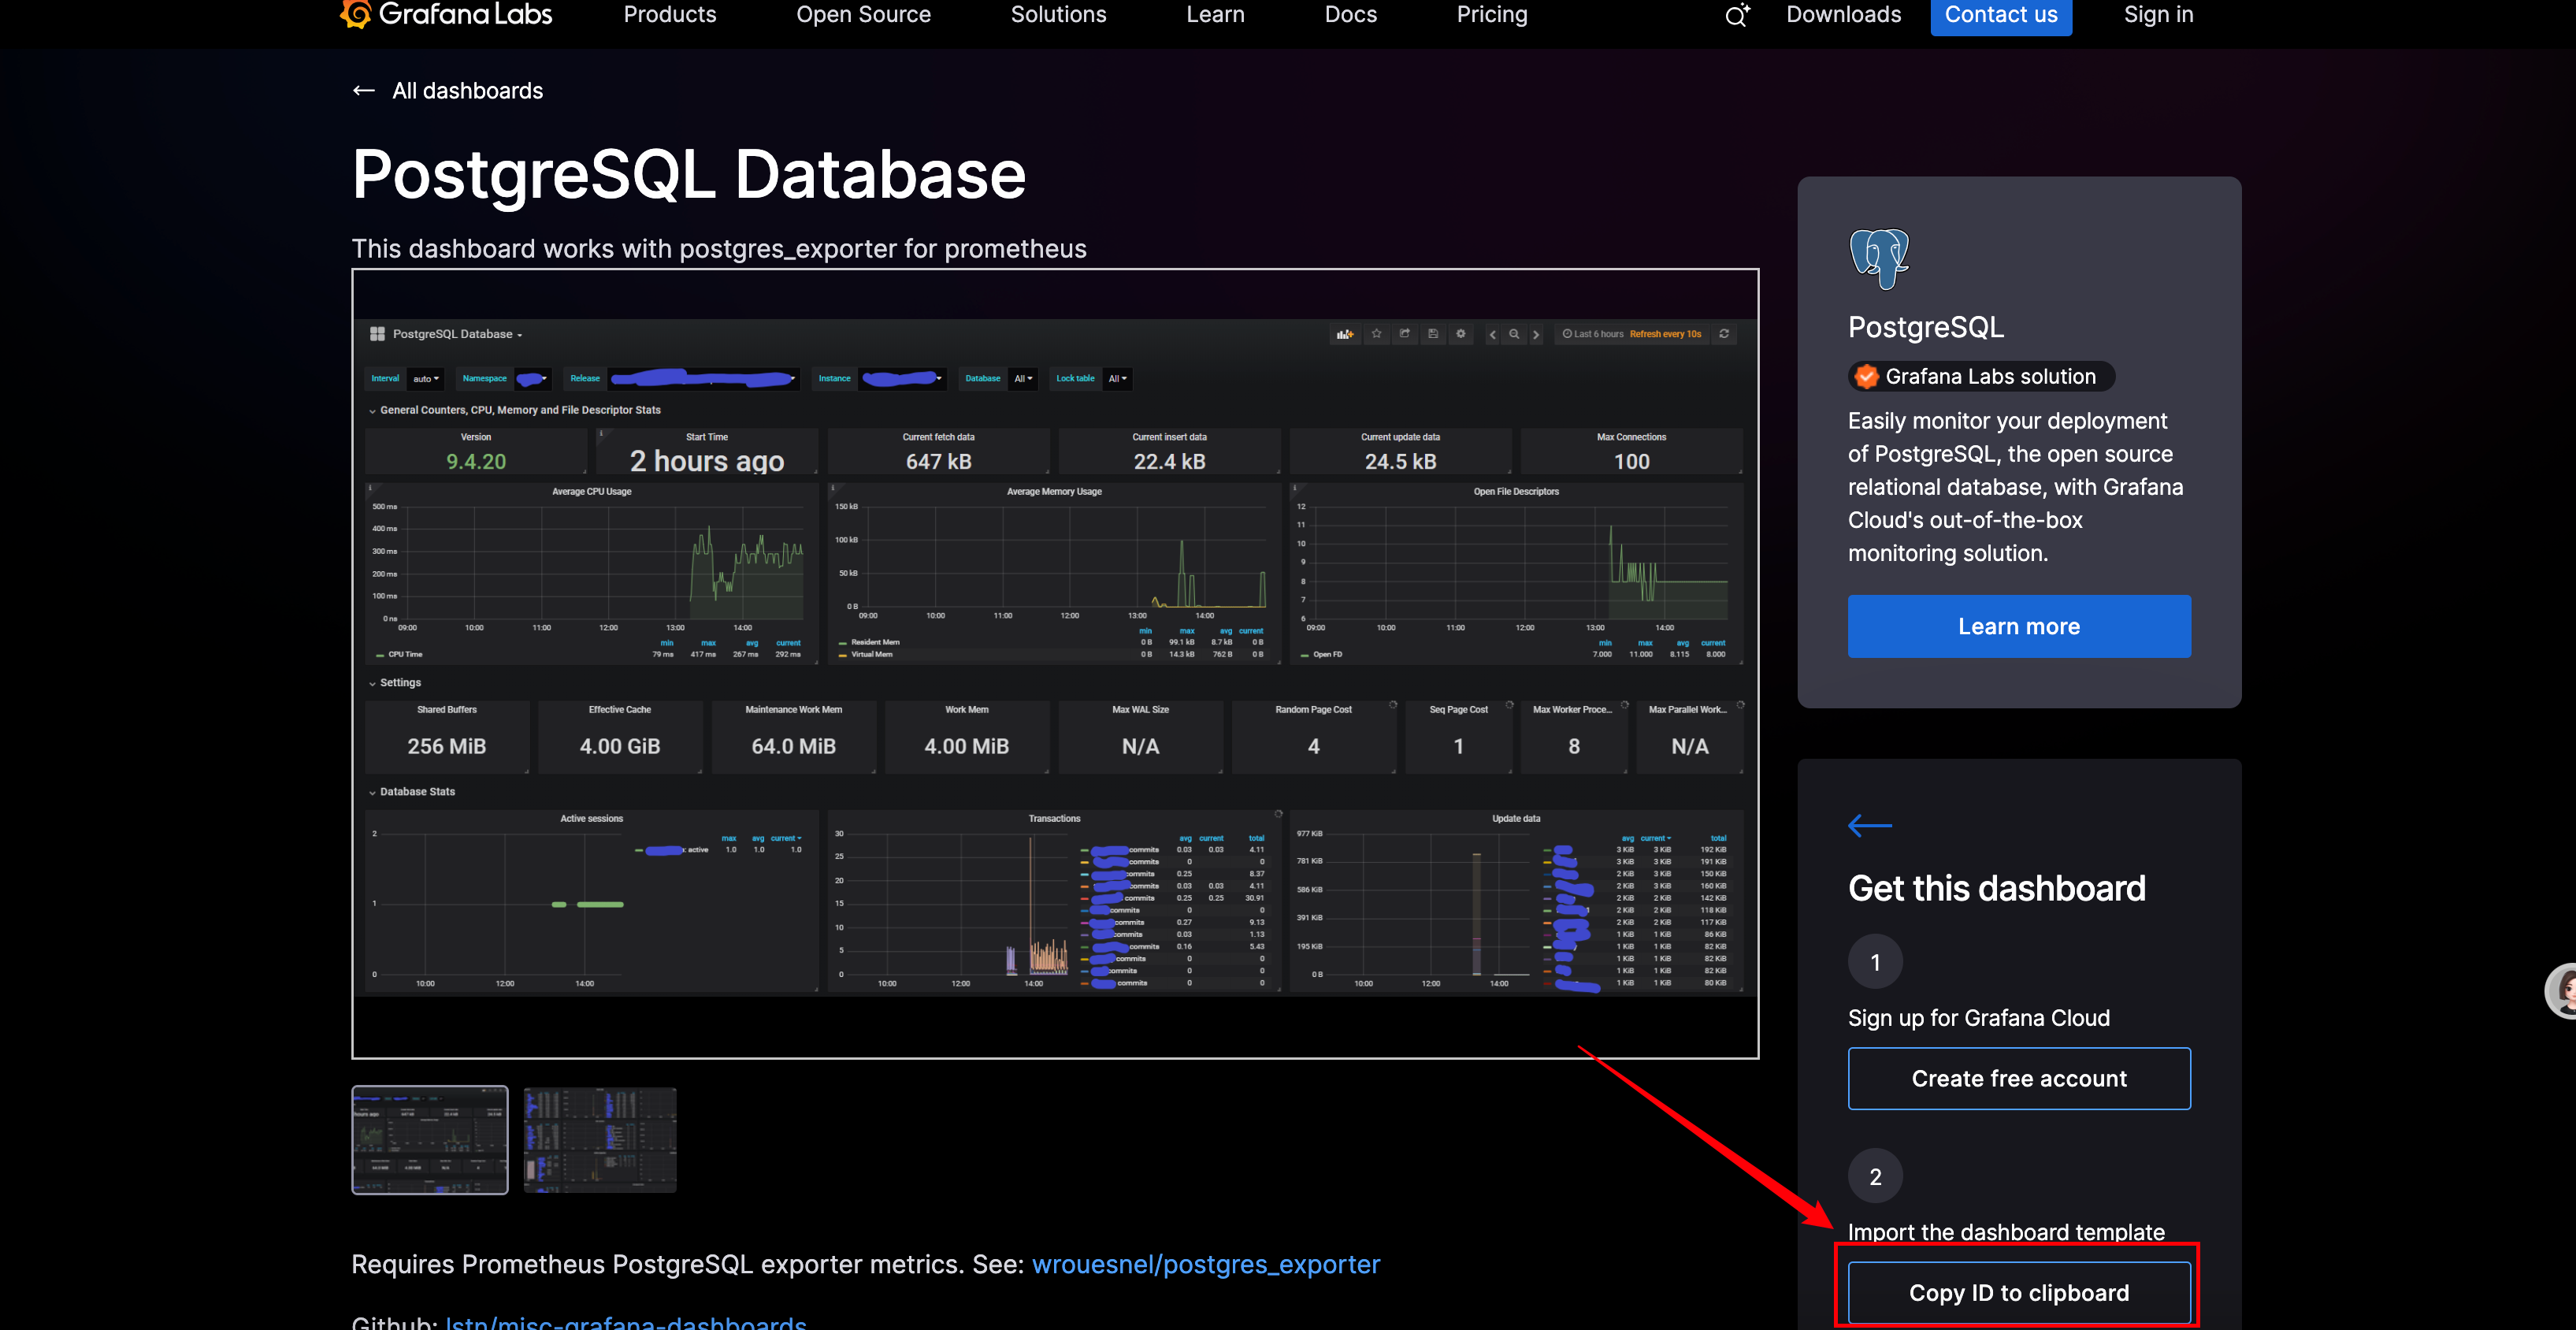Open the Database All dropdown

point(1022,379)
